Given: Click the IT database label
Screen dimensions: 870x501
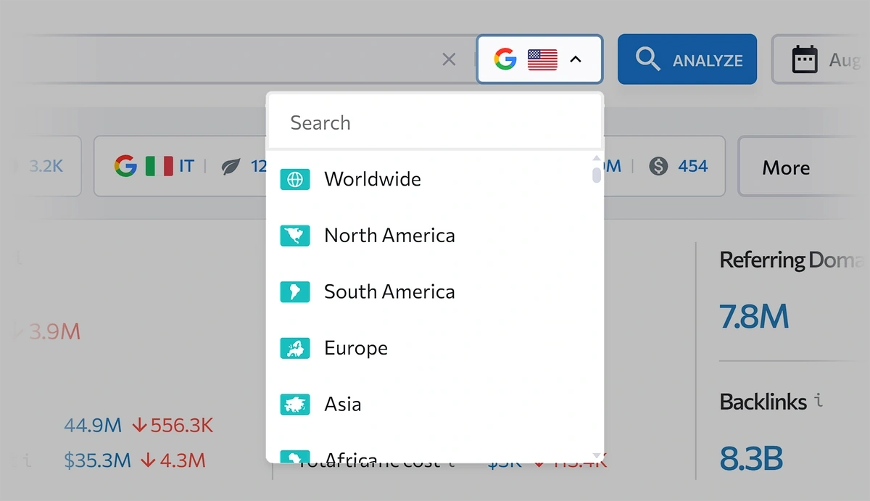Looking at the screenshot, I should [186, 167].
